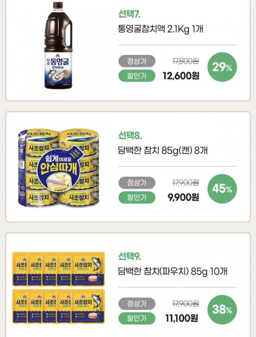Click the 통영굴참치액 bottle product image
Viewport: 256px width, 337px height.
tap(58, 46)
